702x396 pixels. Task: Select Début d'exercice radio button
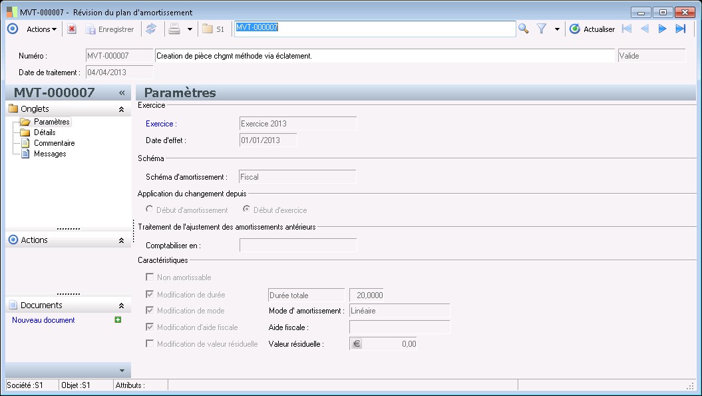click(246, 209)
